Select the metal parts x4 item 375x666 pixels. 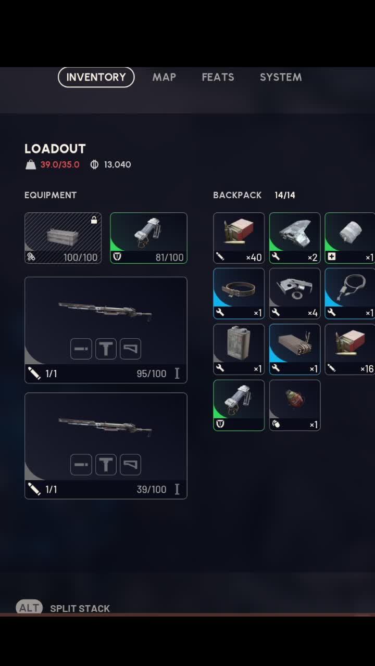295,293
